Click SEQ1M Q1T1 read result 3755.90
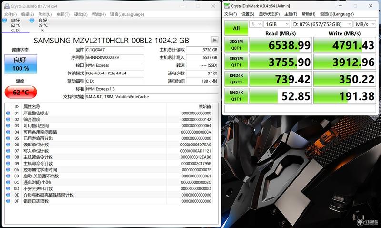Screen dimensions: 381x228 point(281,62)
